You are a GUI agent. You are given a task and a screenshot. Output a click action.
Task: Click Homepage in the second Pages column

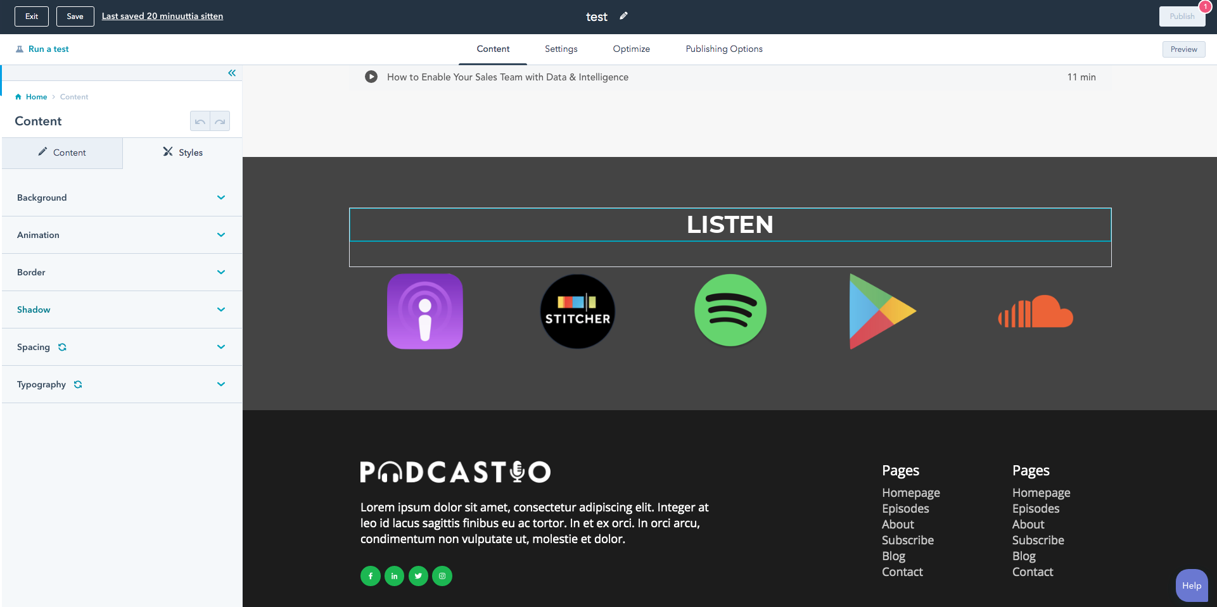[1042, 492]
